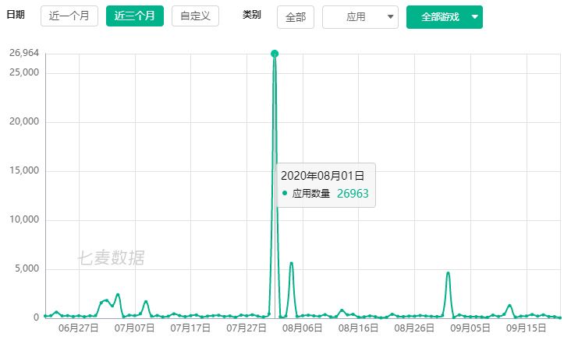Click the 07月07日 x-axis label
The height and width of the screenshot is (340, 571).
pyautogui.click(x=135, y=328)
